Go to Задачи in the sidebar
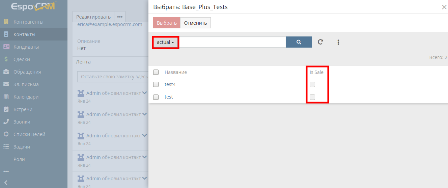Image resolution: width=448 pixels, height=188 pixels. point(22,147)
